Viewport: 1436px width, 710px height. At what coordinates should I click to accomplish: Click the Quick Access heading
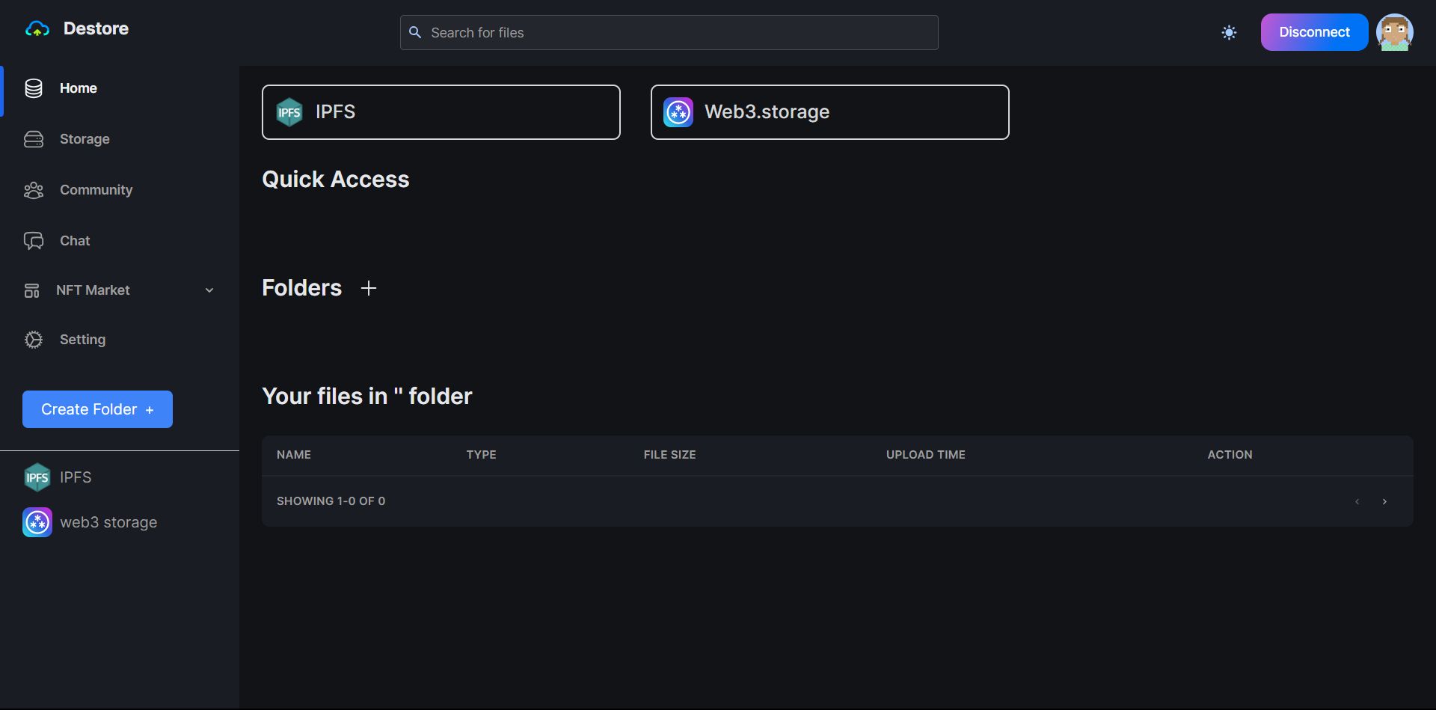pos(336,180)
